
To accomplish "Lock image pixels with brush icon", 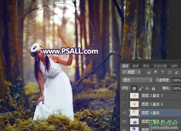I will point(140,88).
